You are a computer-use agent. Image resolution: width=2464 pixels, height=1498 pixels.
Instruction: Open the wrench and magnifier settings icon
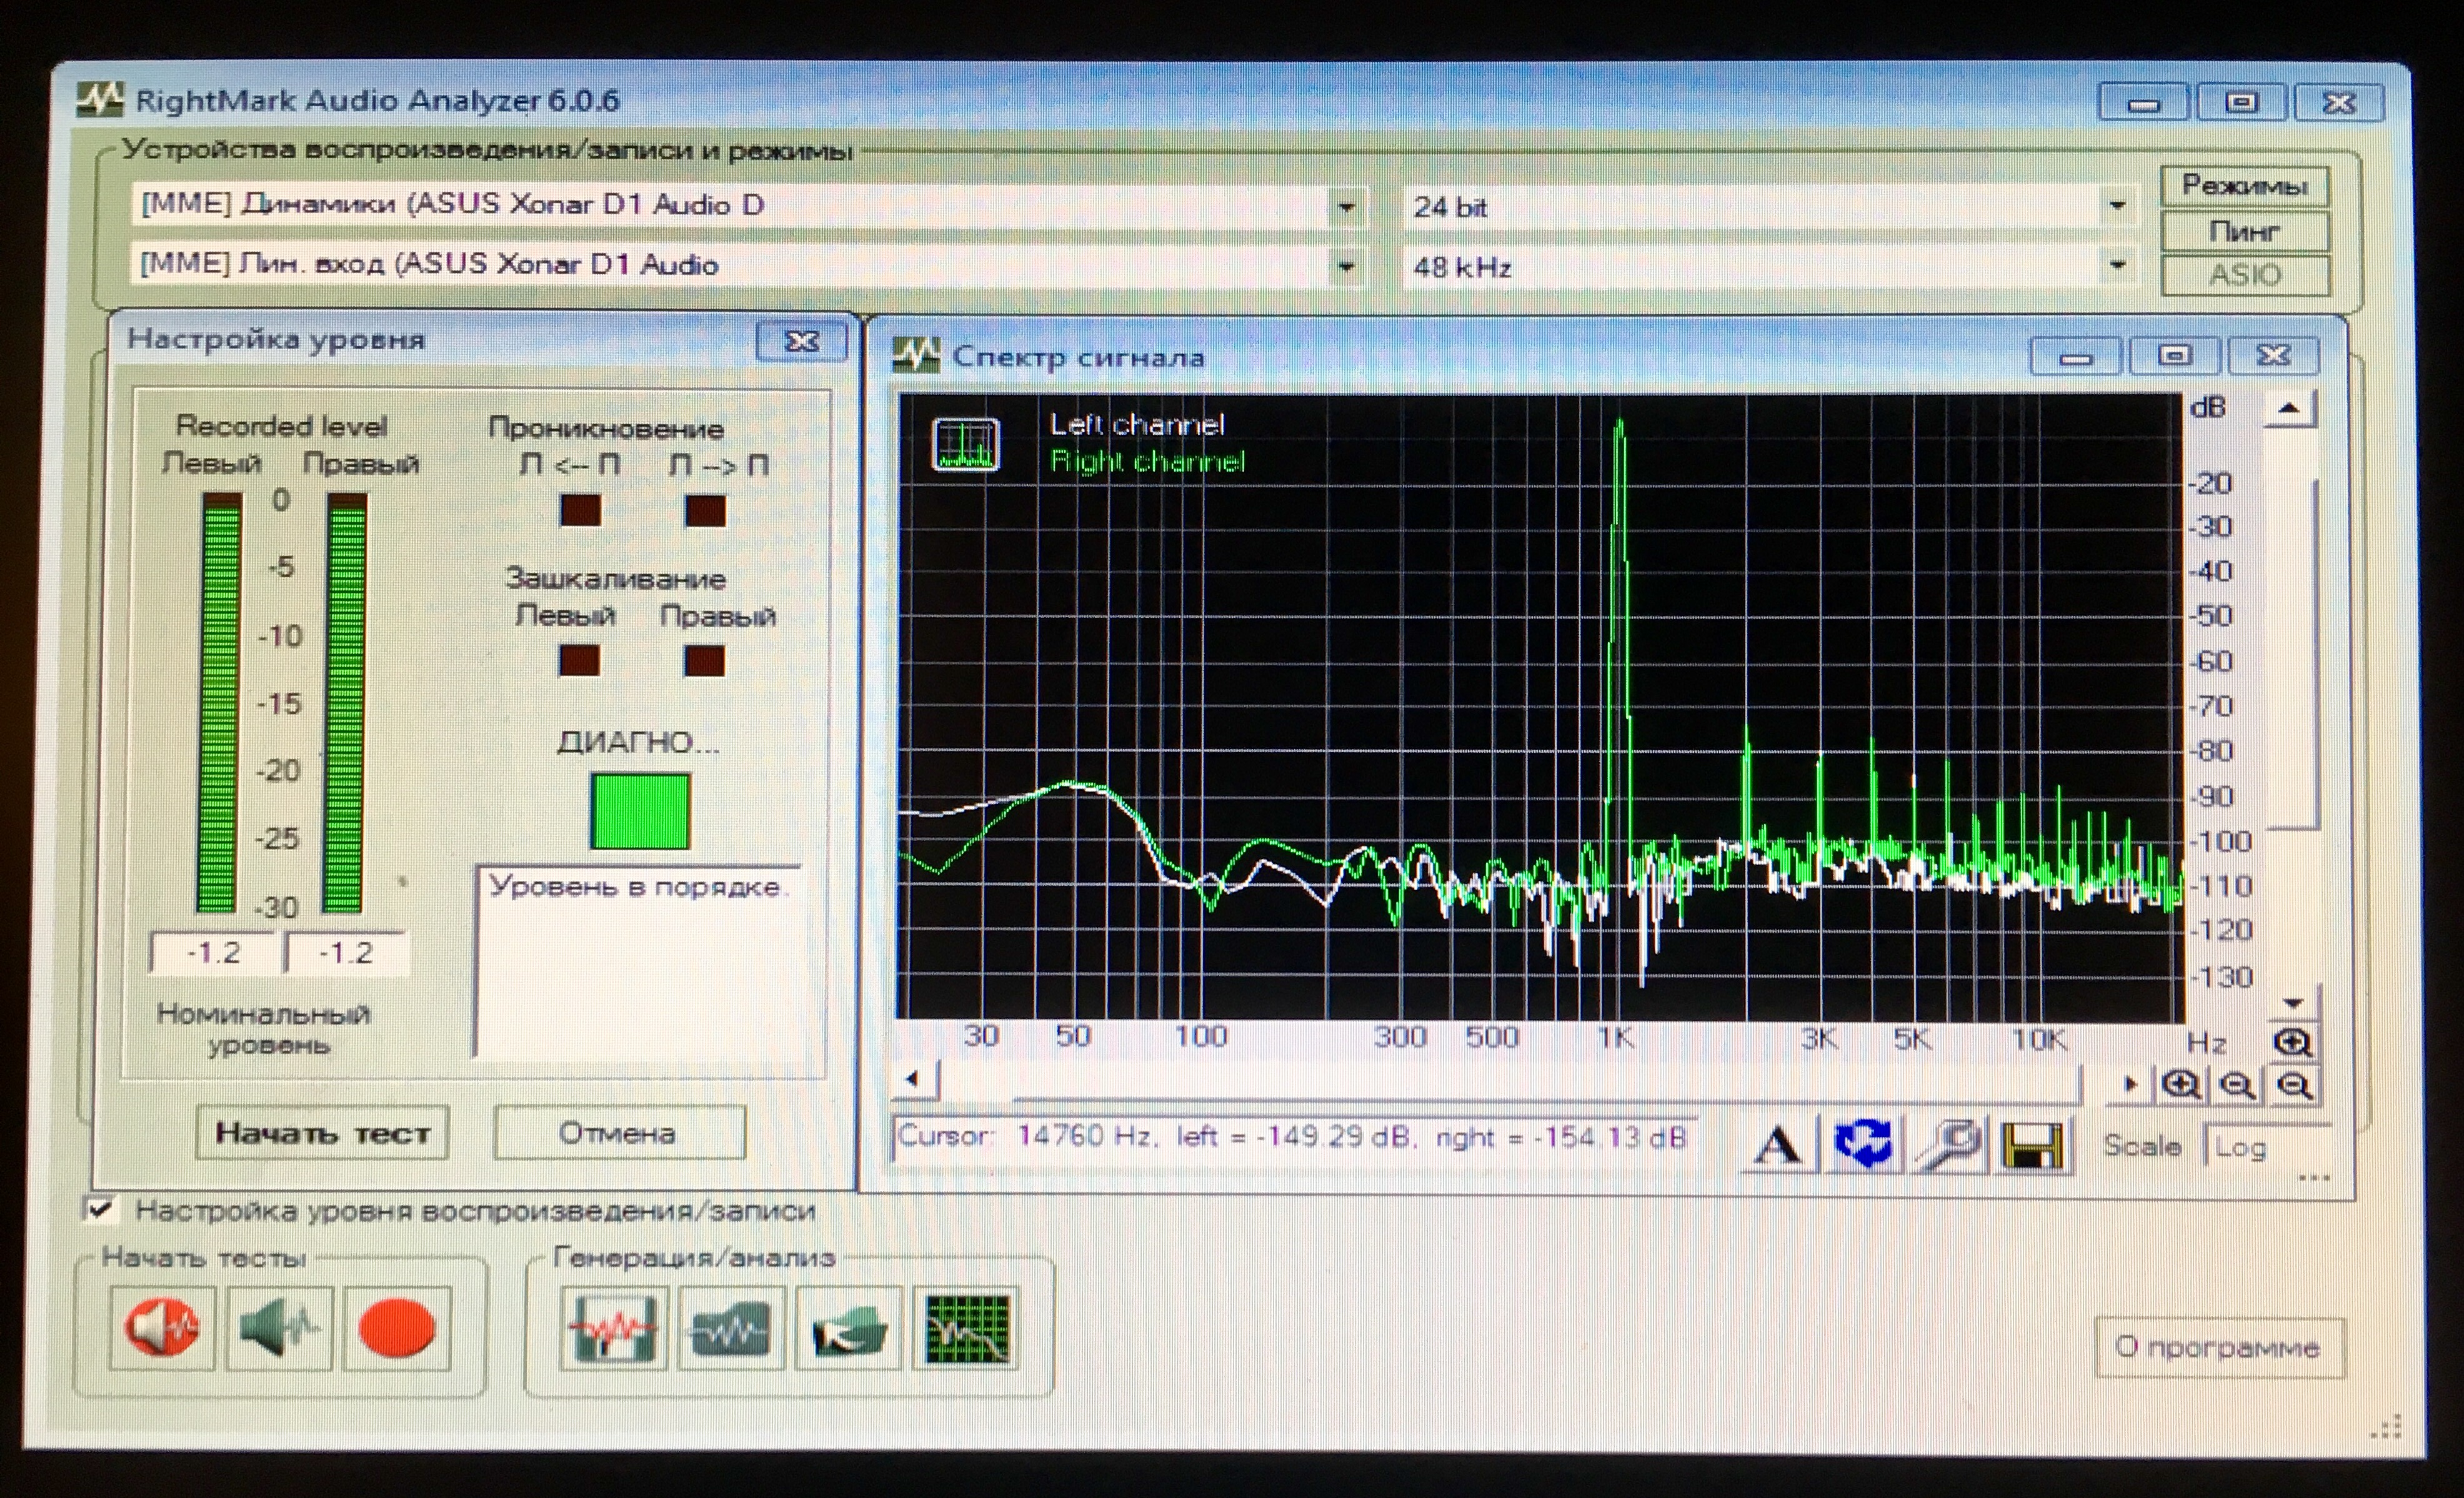[x=1947, y=1145]
